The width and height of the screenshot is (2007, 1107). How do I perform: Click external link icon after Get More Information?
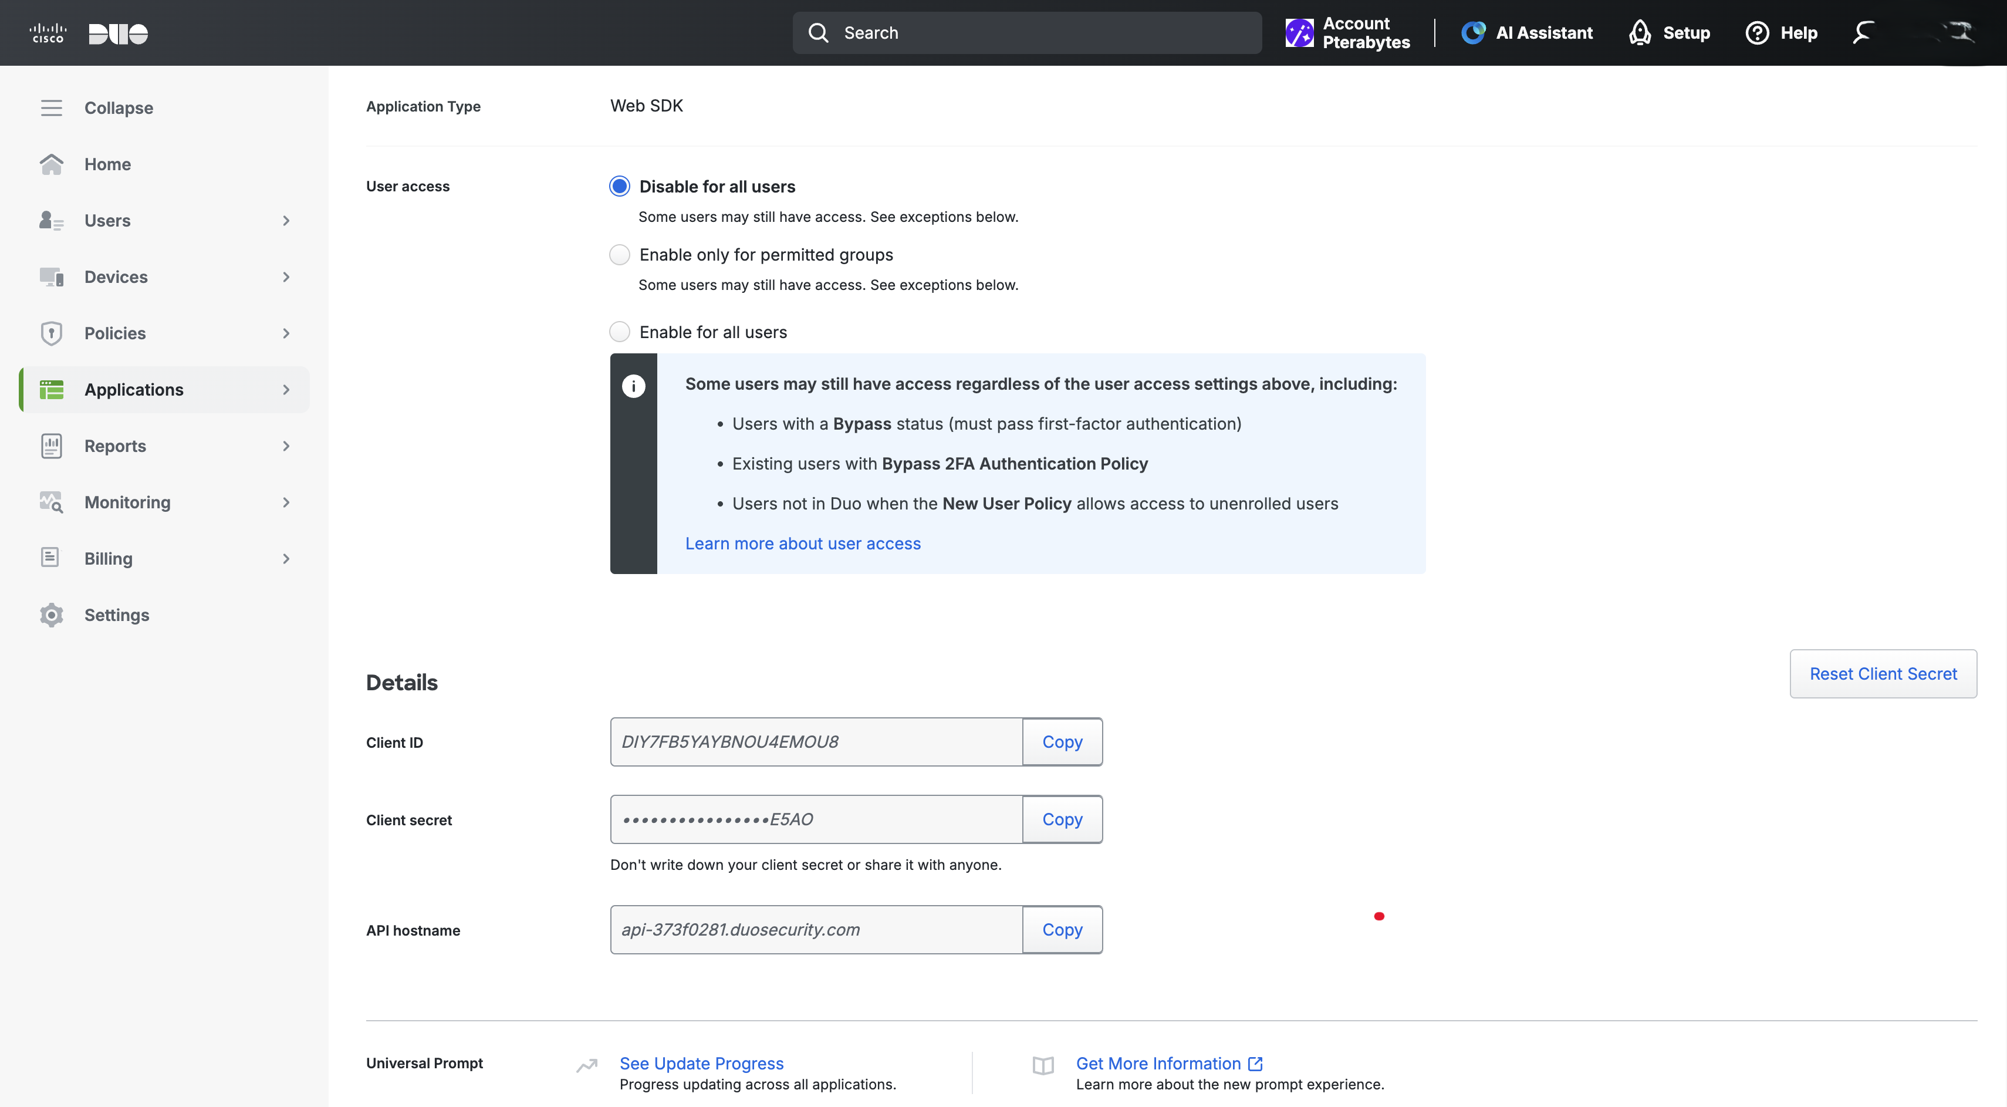pos(1255,1064)
